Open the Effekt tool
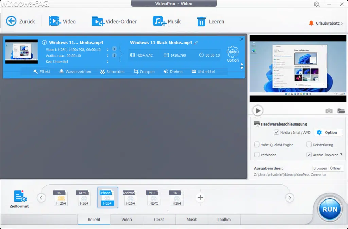The height and width of the screenshot is (229, 348). (42, 72)
